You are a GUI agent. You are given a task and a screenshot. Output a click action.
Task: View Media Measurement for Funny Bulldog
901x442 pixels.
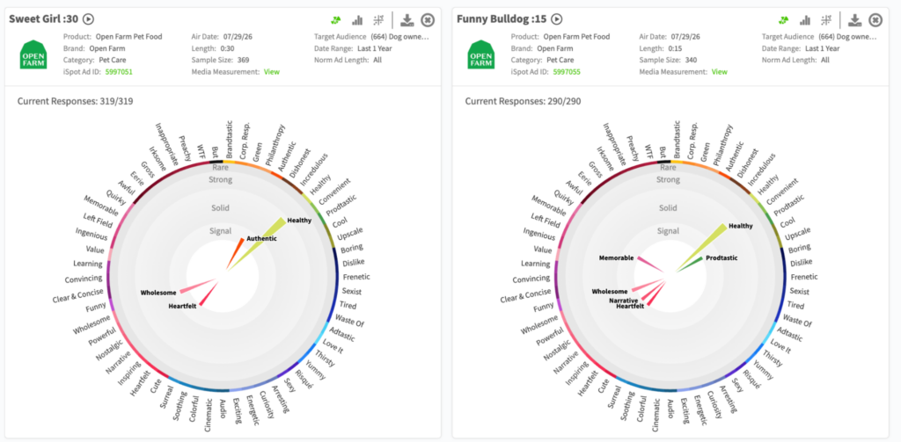pos(720,72)
